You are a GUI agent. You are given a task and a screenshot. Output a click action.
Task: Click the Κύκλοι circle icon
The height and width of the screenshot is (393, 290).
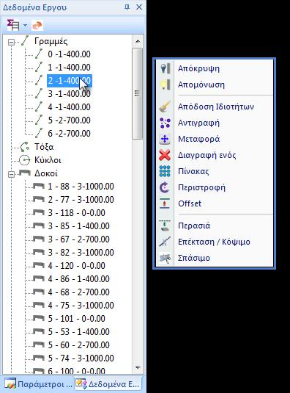pyautogui.click(x=24, y=160)
